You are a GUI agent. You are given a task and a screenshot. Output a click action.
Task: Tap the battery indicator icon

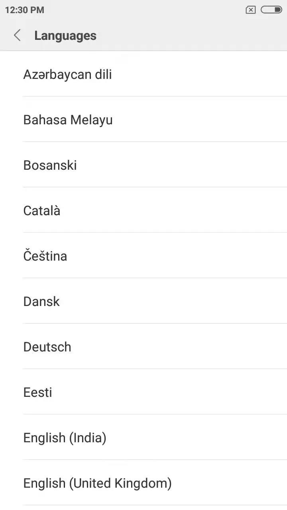coord(271,10)
